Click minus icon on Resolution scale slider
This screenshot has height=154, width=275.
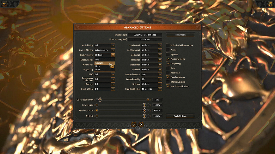pyautogui.click(x=96, y=110)
